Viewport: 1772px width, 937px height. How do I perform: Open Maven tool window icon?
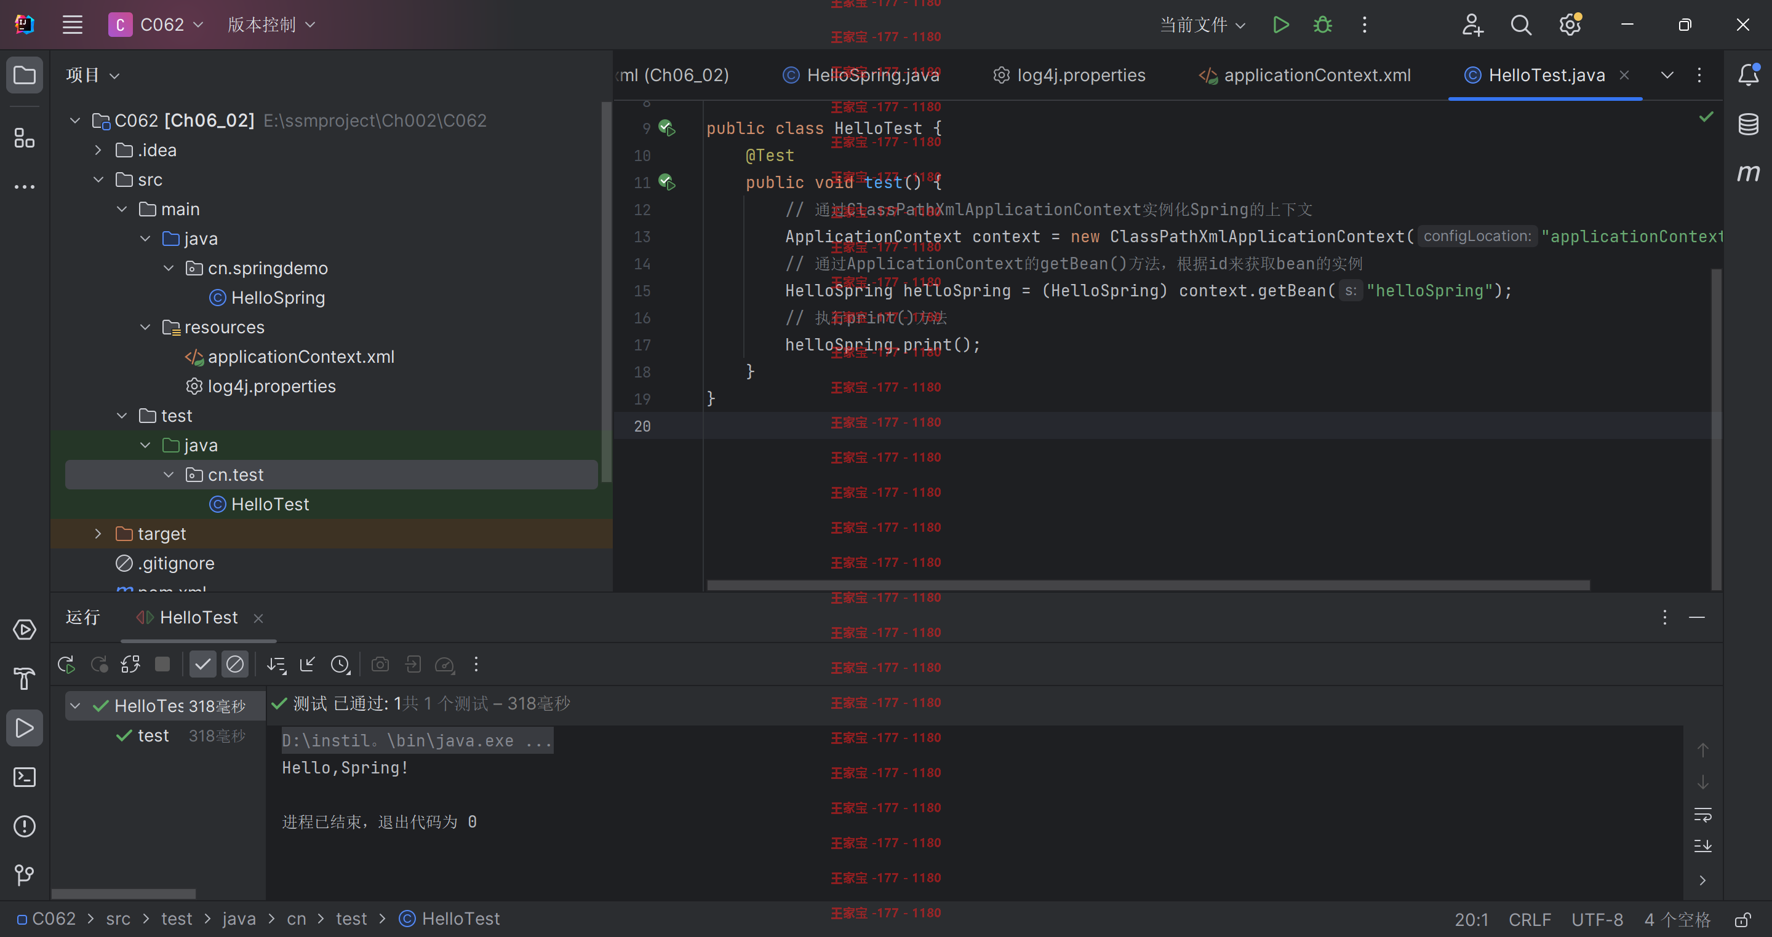tap(1748, 173)
